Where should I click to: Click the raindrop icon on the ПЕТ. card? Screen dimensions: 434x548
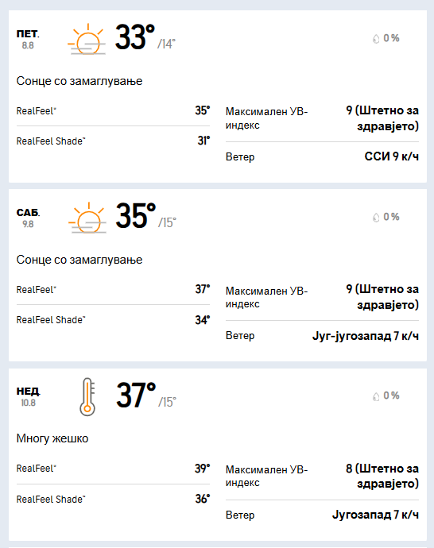tap(376, 38)
